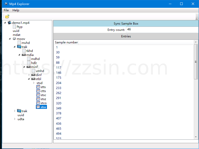Click the entries list scroll down arrow
199x149 pixels.
point(196,137)
